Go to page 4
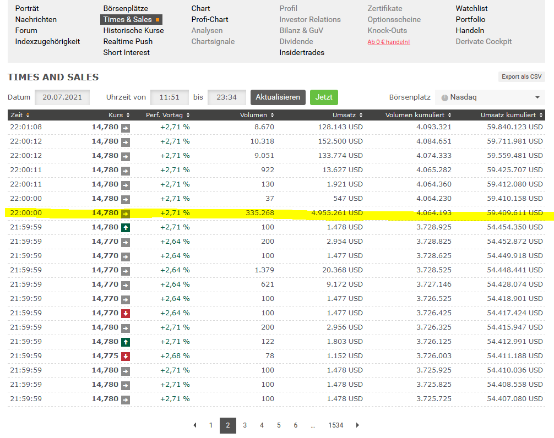The image size is (554, 438). pos(262,425)
